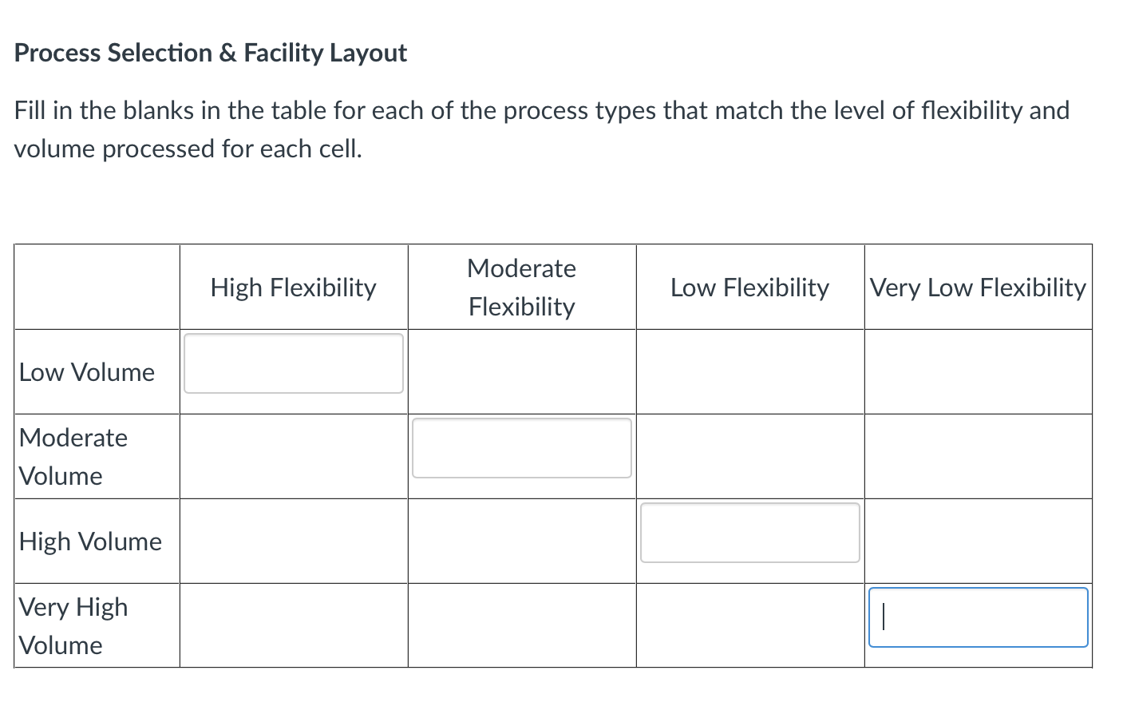Image resolution: width=1123 pixels, height=714 pixels.
Task: Click the Very Low Flexibility column header
Action: point(978,287)
